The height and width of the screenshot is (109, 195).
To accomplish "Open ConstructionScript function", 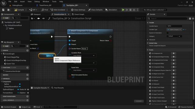I will [13, 71].
